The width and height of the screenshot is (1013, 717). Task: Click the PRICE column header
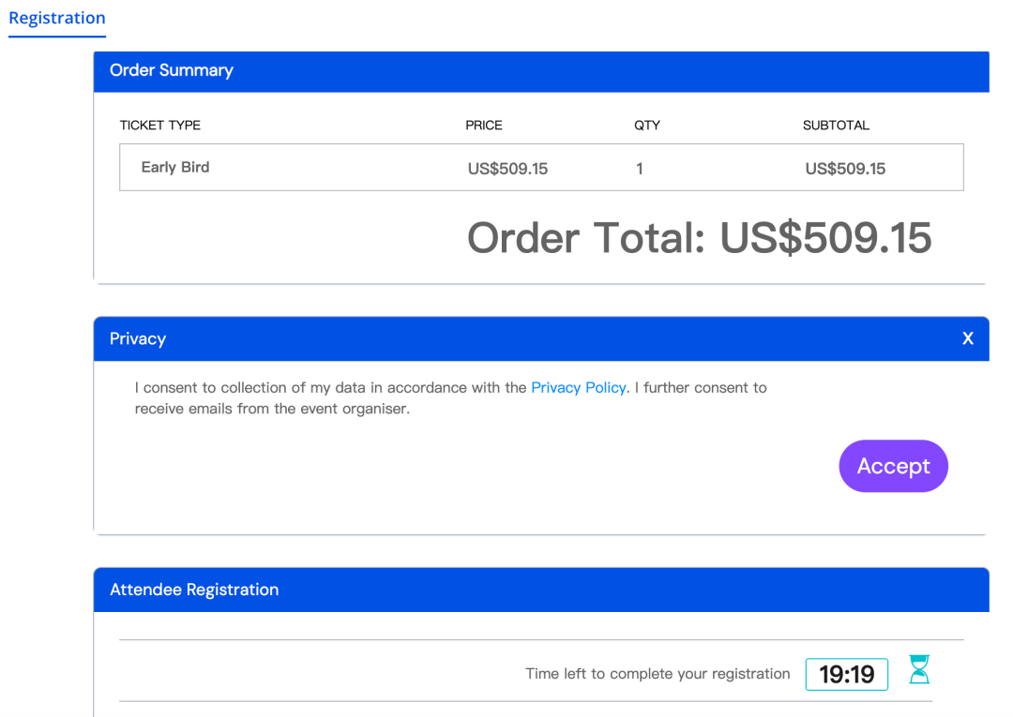click(x=484, y=125)
